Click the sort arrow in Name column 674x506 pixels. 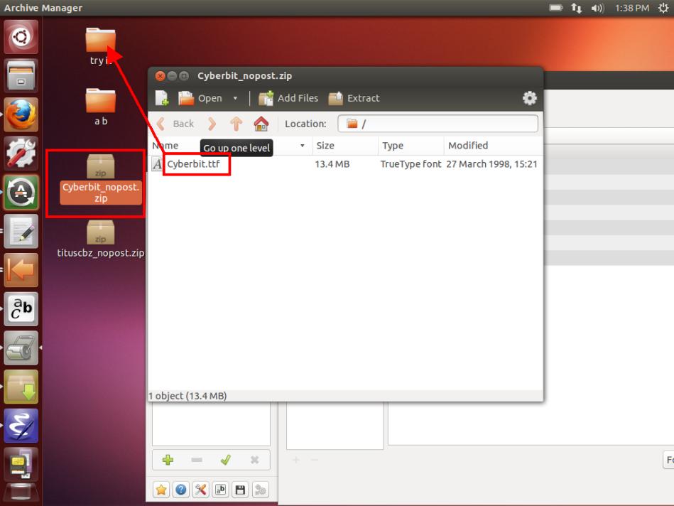(303, 146)
